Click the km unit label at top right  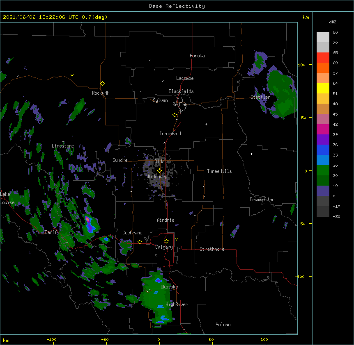pos(306,17)
